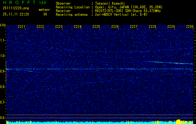Click the 2223 time marker

[x=59, y=27]
